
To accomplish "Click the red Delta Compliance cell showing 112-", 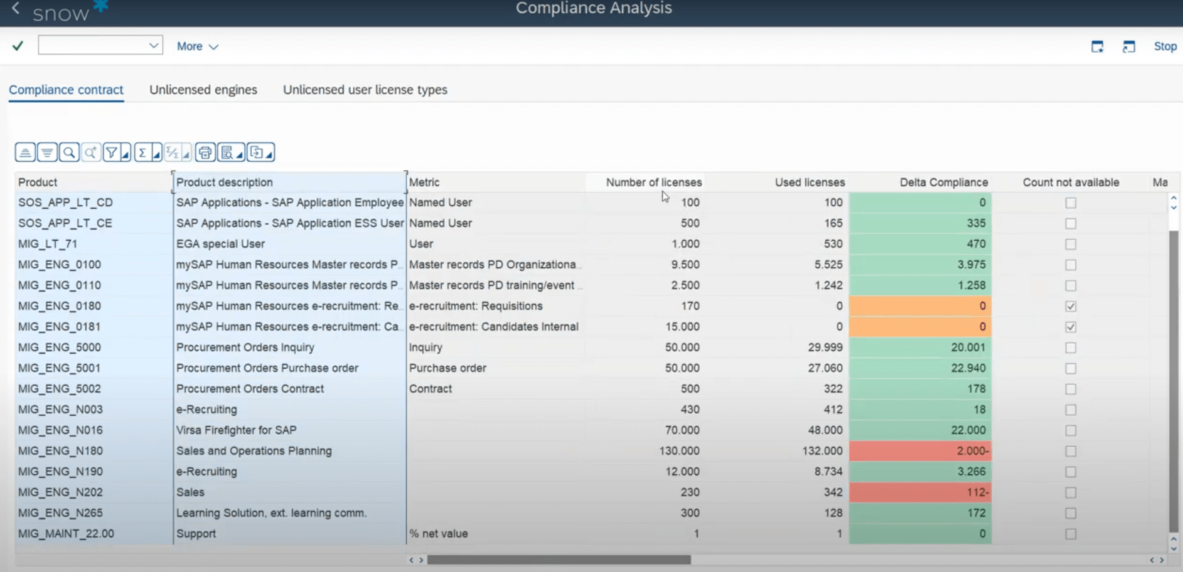I will tap(919, 492).
